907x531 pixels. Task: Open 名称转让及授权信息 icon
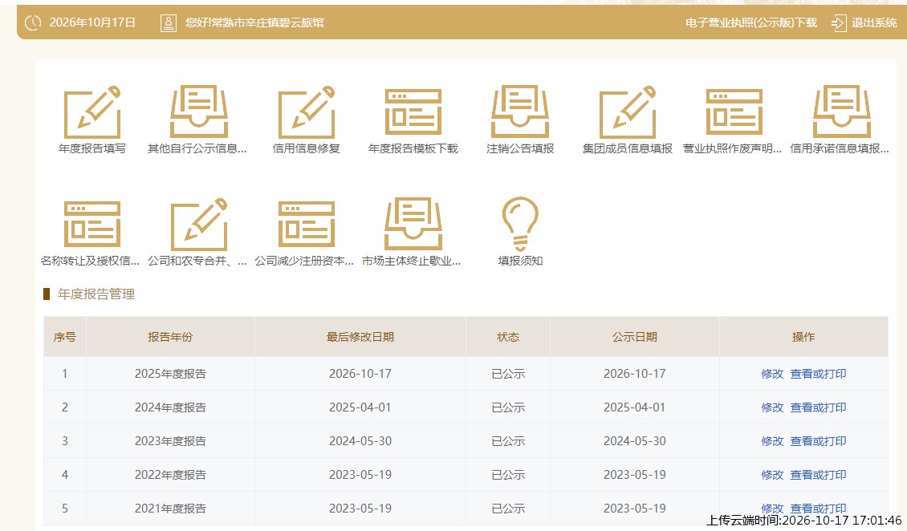pyautogui.click(x=92, y=224)
